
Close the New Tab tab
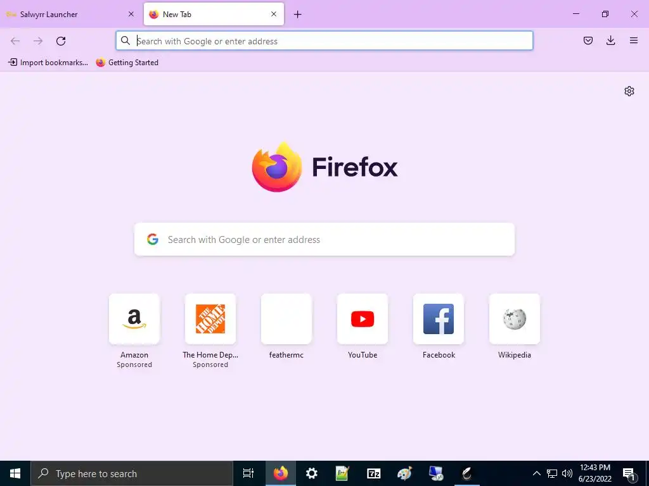click(274, 14)
